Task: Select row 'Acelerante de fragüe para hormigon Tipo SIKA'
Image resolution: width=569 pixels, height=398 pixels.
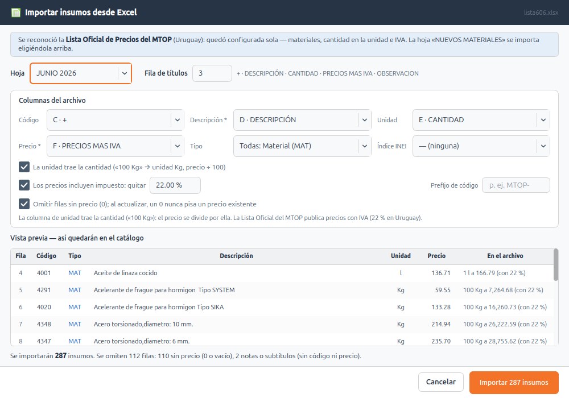Action: pyautogui.click(x=282, y=307)
